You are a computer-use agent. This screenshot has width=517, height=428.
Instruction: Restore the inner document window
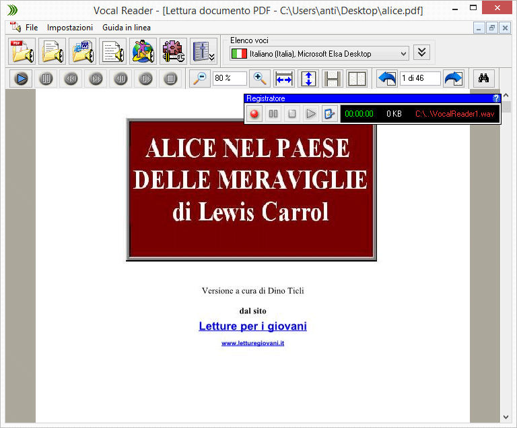(492, 28)
